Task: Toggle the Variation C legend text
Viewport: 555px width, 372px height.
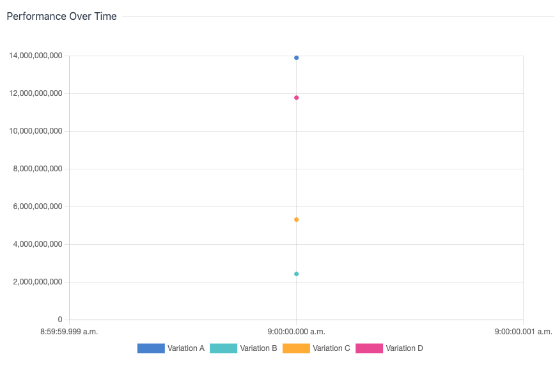Action: click(331, 348)
